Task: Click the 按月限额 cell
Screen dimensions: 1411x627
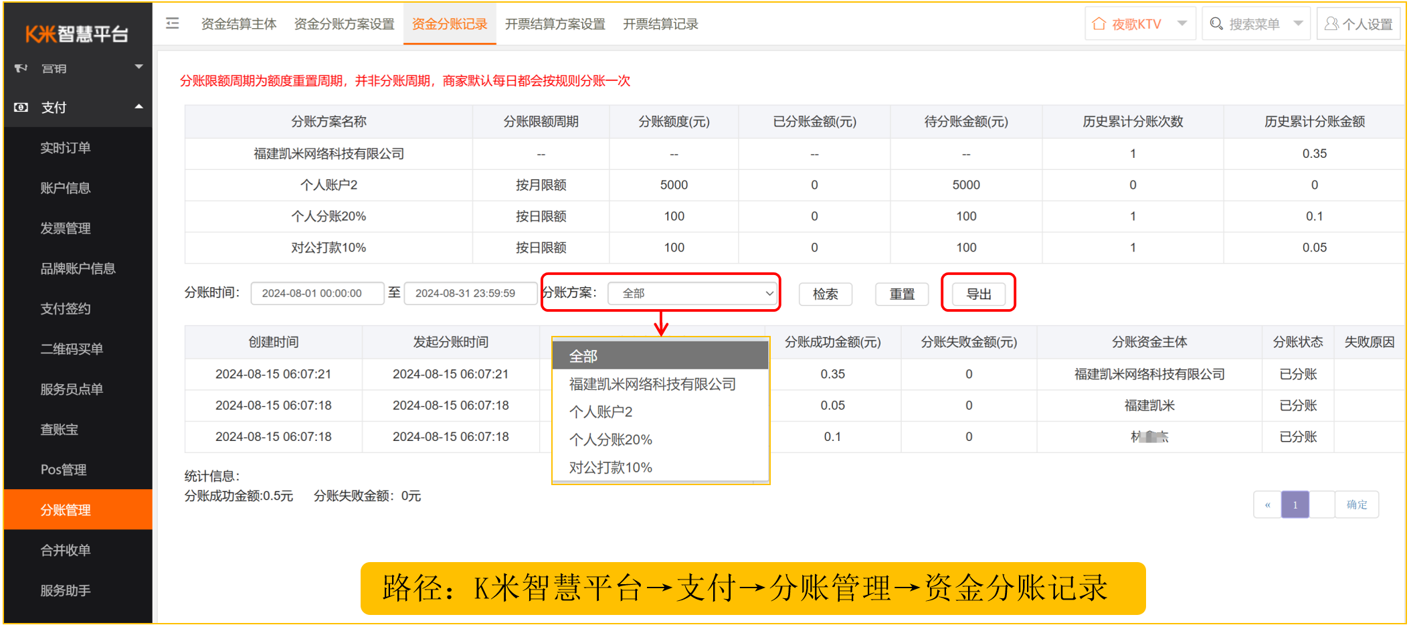Action: 541,185
